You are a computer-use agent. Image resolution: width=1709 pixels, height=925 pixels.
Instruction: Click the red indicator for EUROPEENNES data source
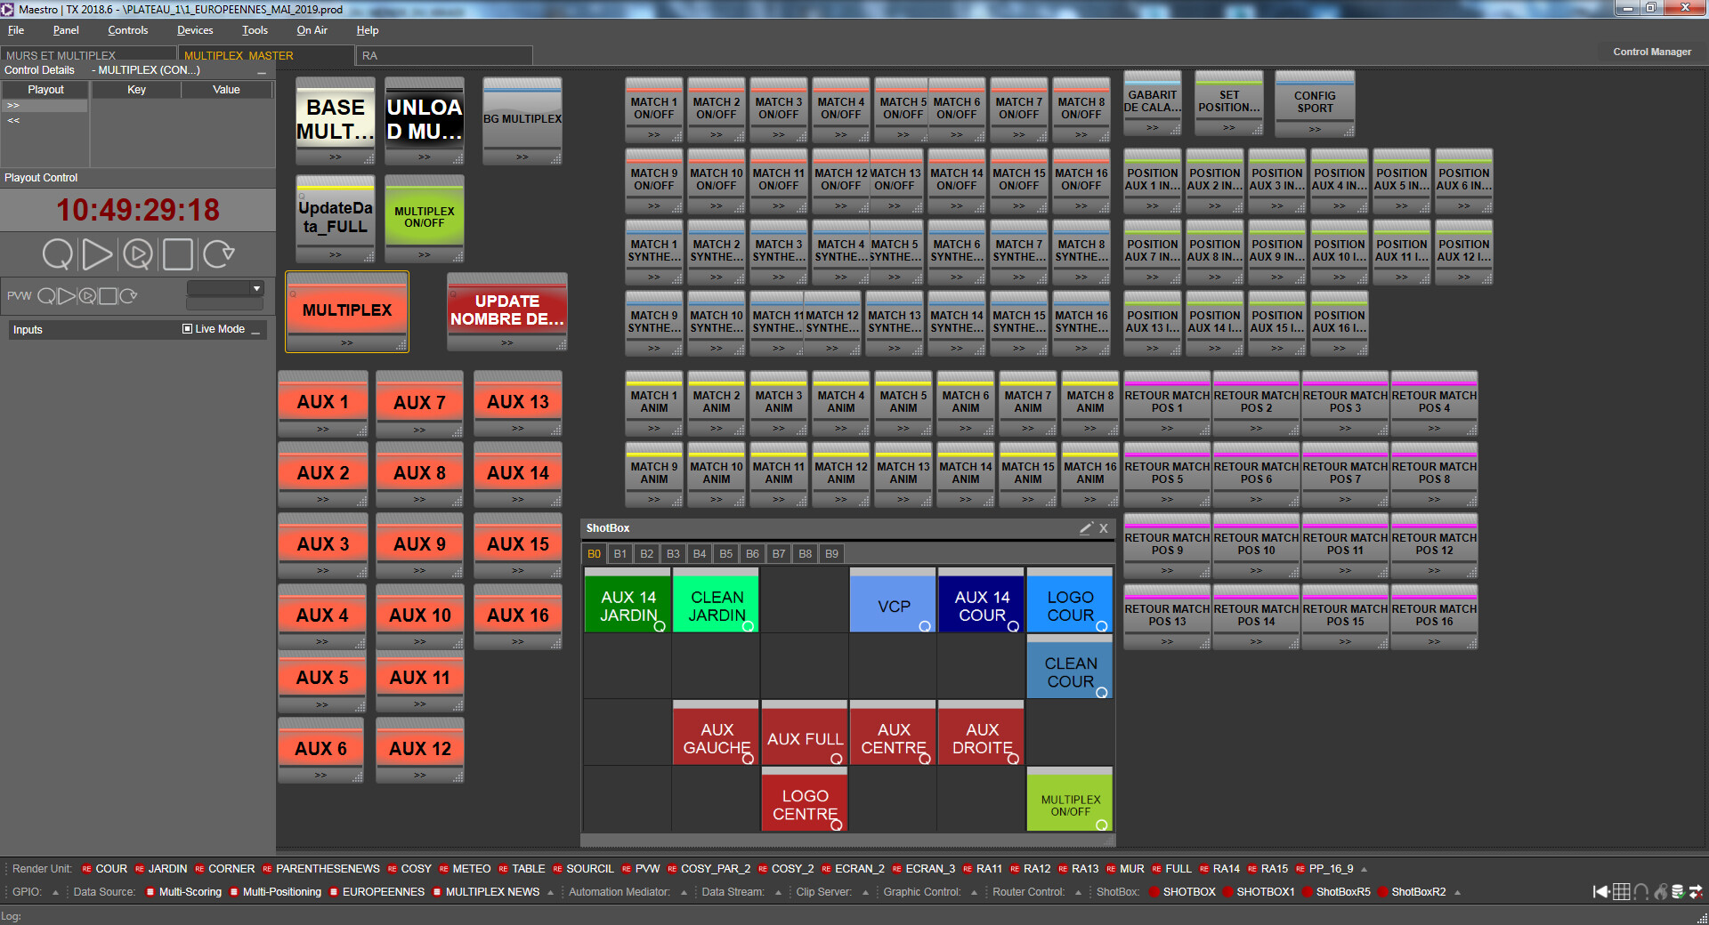[334, 892]
